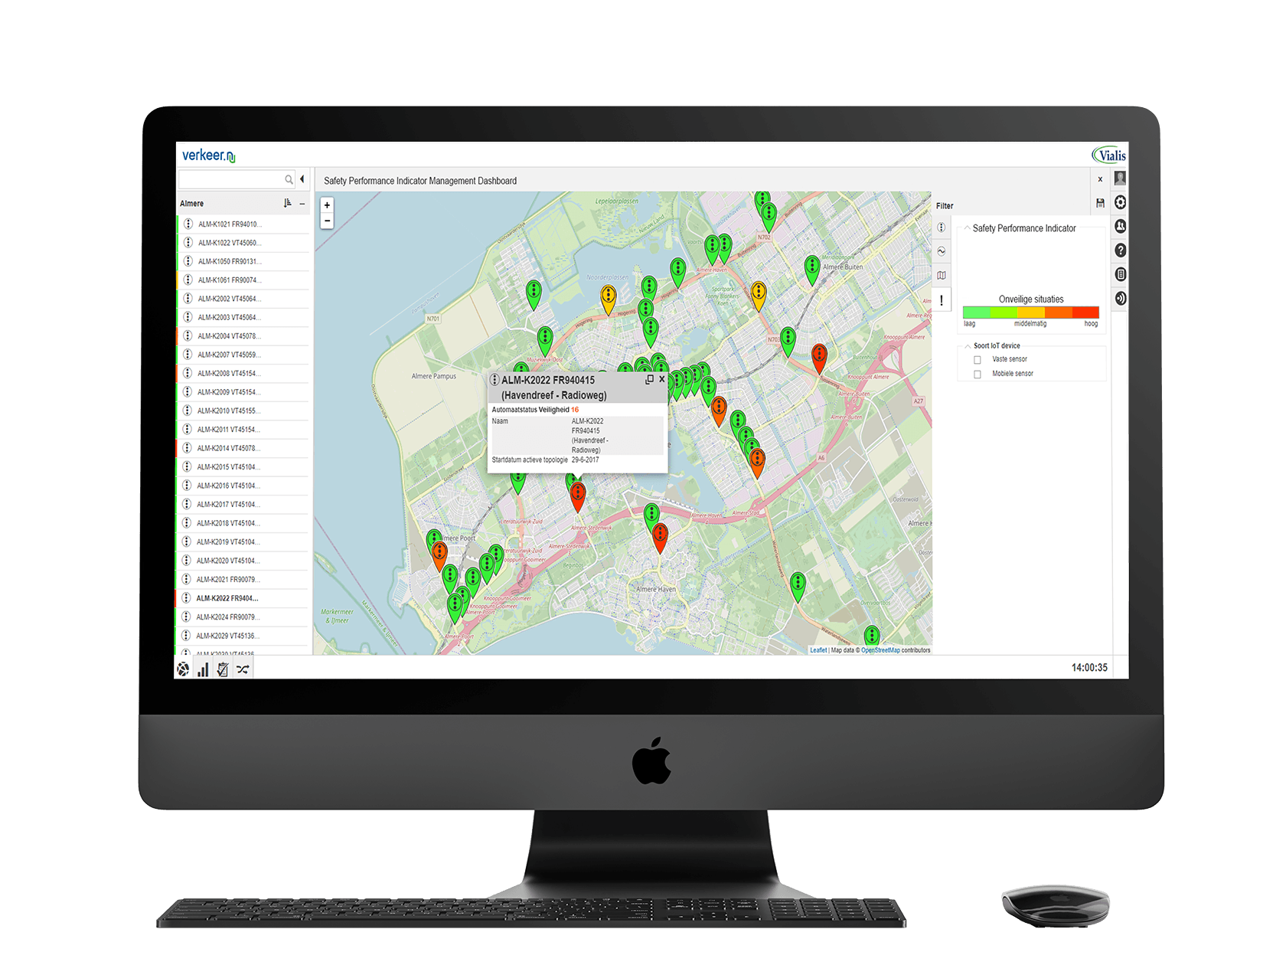Open the clipboard checklist icon

pyautogui.click(x=223, y=670)
